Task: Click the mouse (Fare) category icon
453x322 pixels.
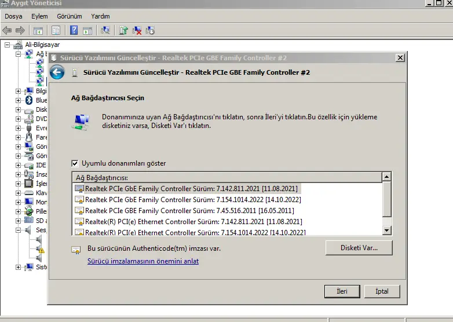Action: (x=29, y=137)
